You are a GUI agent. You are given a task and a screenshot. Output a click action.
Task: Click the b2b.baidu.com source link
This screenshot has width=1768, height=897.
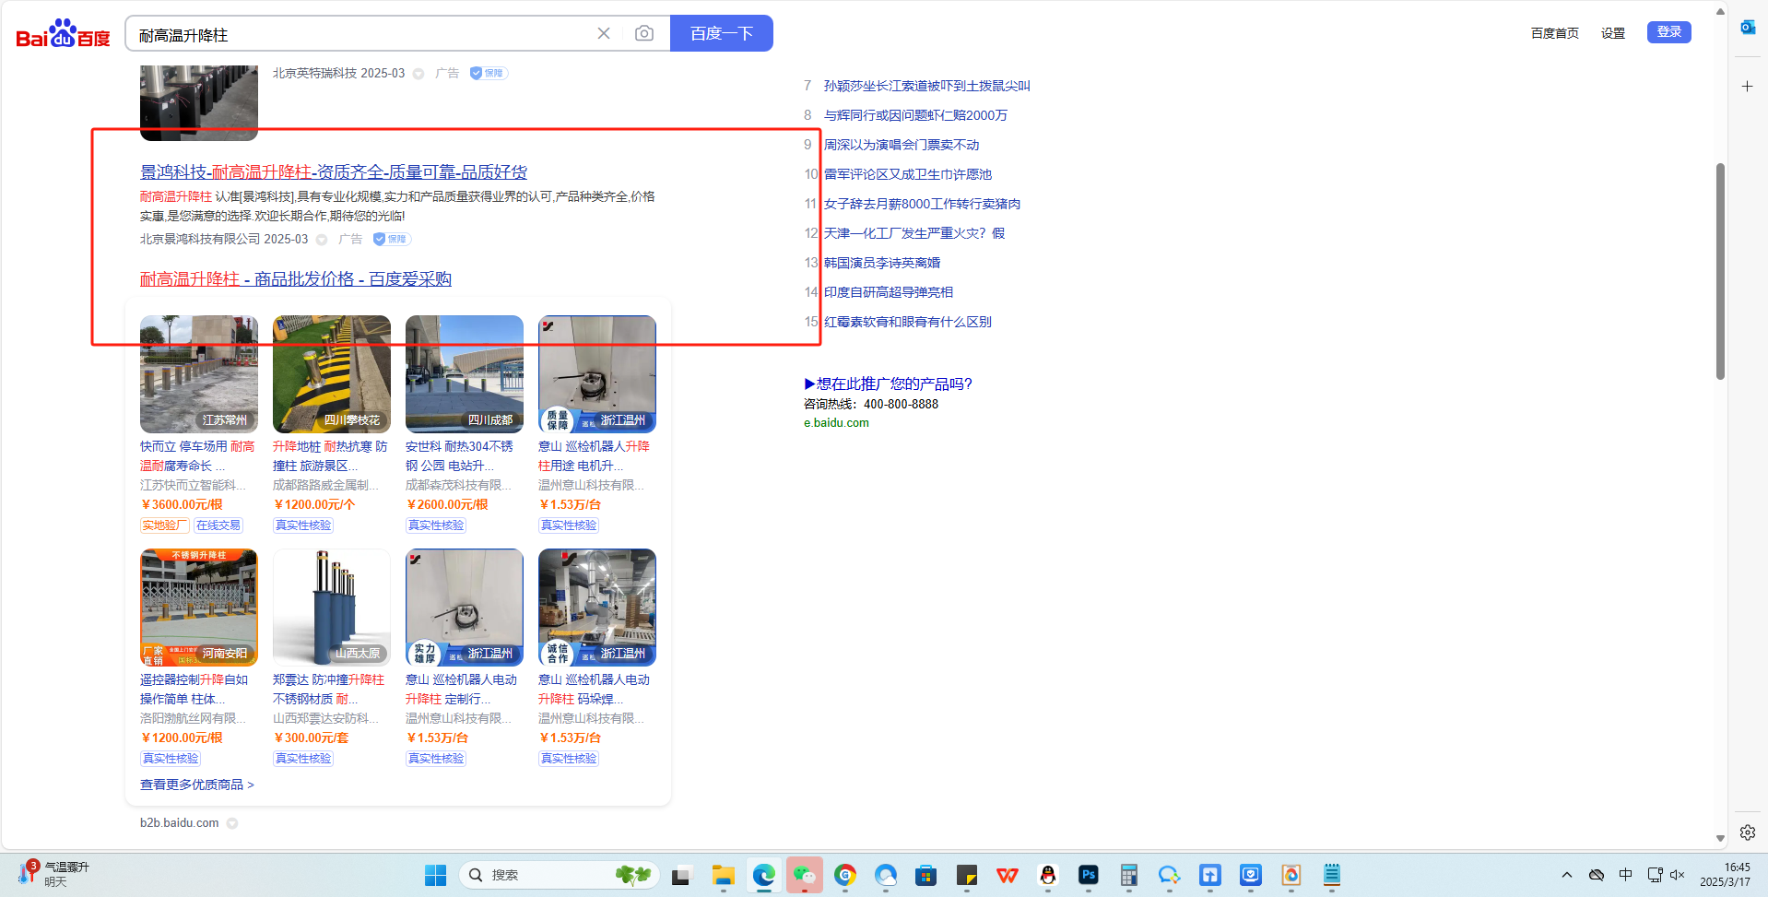[180, 823]
